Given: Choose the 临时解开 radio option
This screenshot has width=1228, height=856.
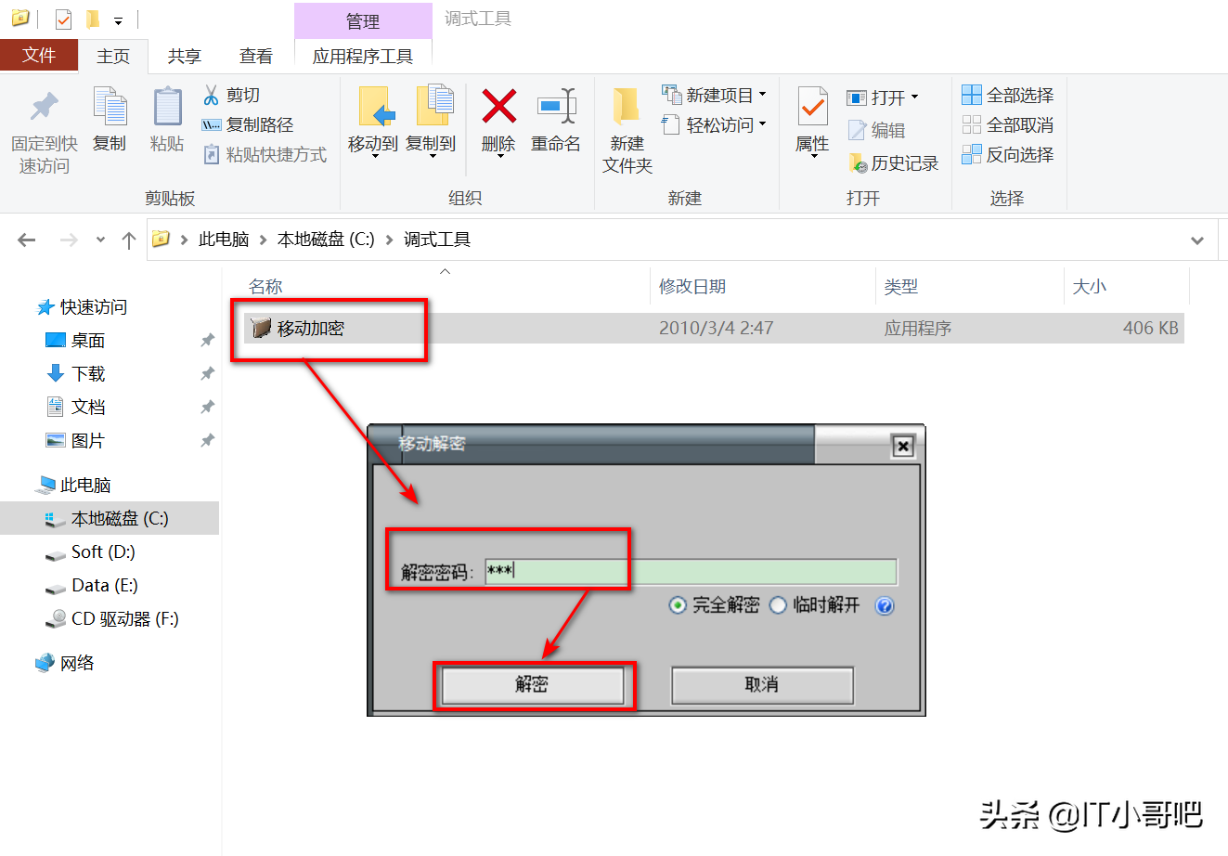Looking at the screenshot, I should [778, 605].
